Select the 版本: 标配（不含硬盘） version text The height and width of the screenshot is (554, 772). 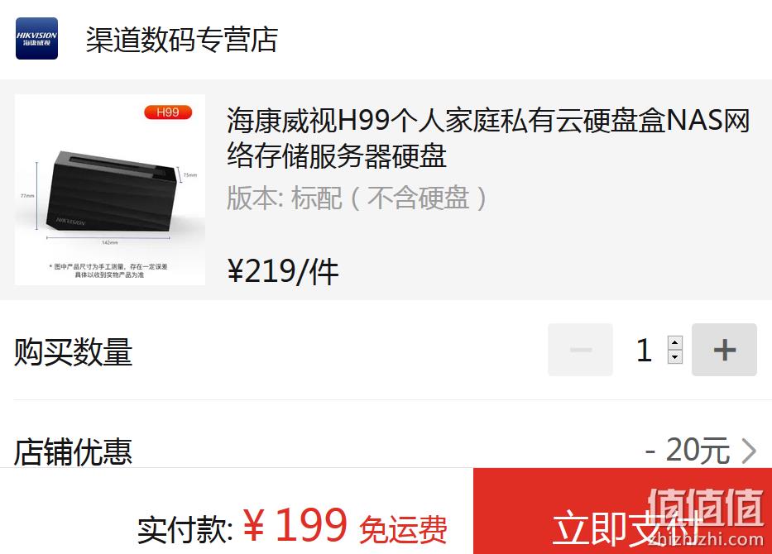click(357, 198)
